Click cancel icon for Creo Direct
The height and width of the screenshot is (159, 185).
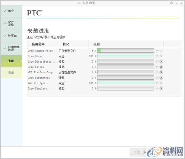coord(161,56)
